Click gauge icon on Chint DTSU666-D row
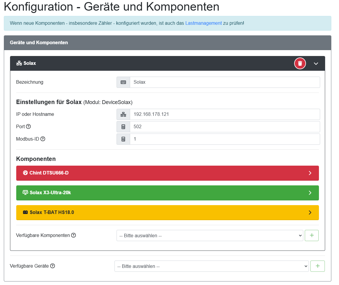The width and height of the screenshot is (339, 285). 25,173
